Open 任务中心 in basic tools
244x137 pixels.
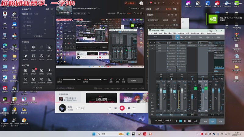(x=26, y=72)
